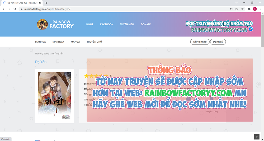
Task: Click the saved passwords key icon
Action: click(231, 9)
